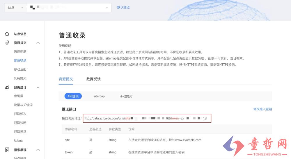Click the 搜索展现 search icon

[7, 149]
